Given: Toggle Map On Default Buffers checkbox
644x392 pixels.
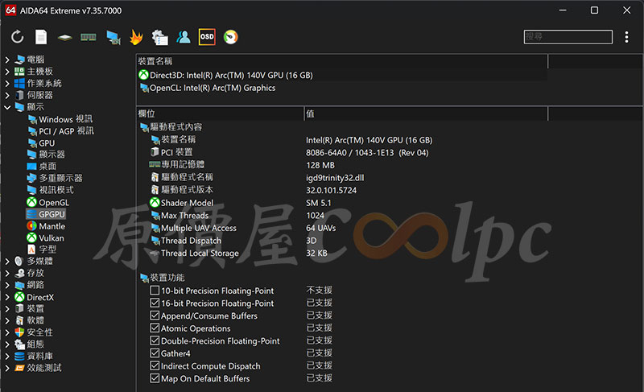Looking at the screenshot, I should pyautogui.click(x=155, y=378).
